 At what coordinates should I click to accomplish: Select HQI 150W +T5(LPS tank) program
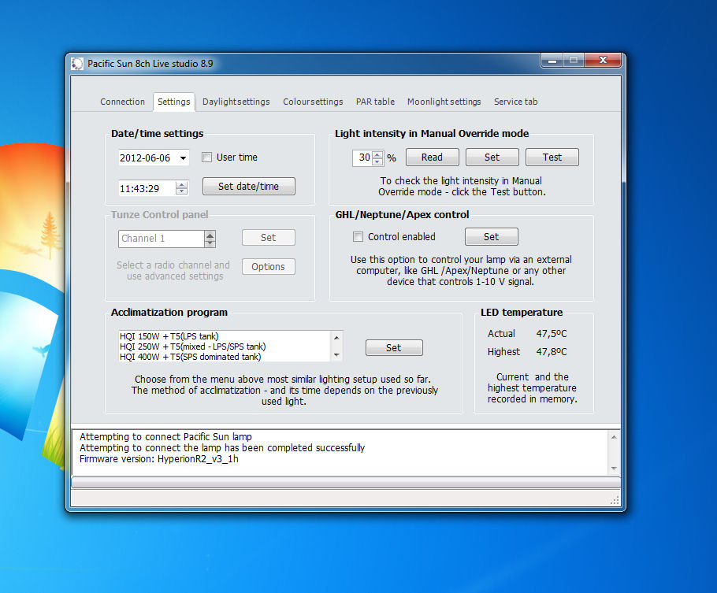(x=225, y=336)
